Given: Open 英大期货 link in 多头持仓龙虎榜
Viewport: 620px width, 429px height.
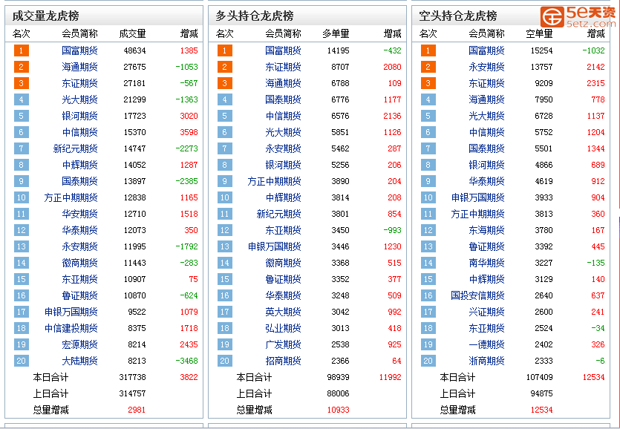Looking at the screenshot, I should [x=283, y=312].
